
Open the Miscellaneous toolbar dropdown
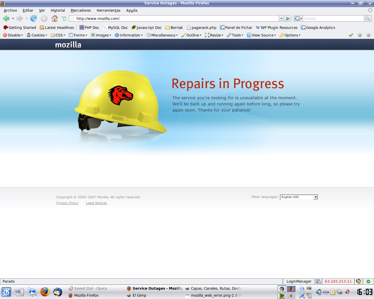[162, 35]
